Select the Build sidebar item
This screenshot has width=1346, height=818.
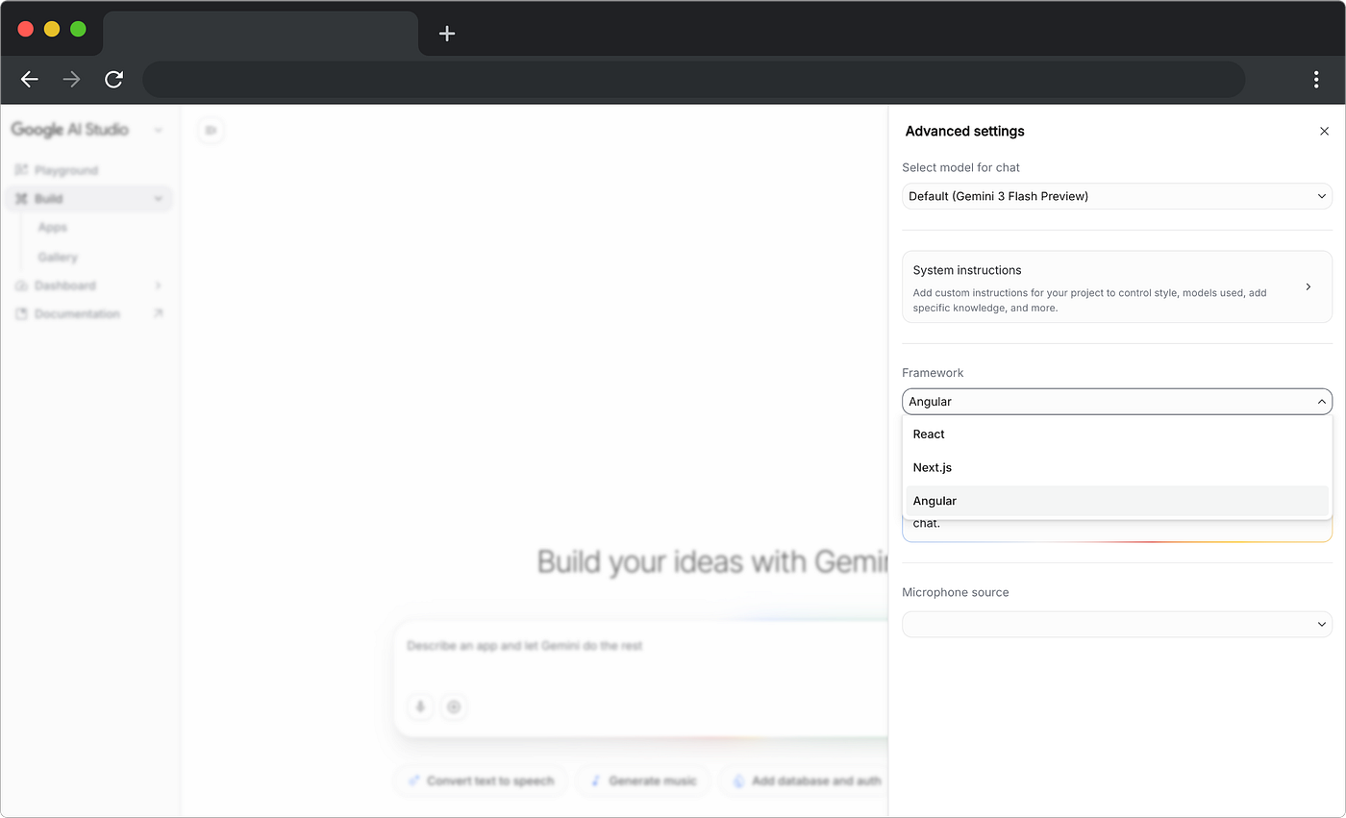(89, 199)
